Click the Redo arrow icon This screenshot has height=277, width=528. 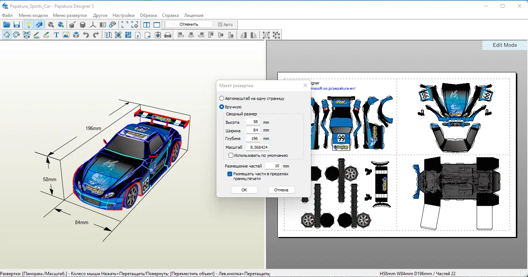click(x=96, y=35)
